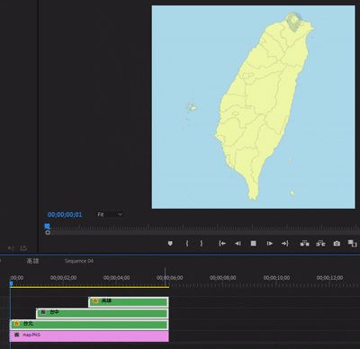Go to In point
Image resolution: width=360 pixels, height=349 pixels.
tap(222, 244)
